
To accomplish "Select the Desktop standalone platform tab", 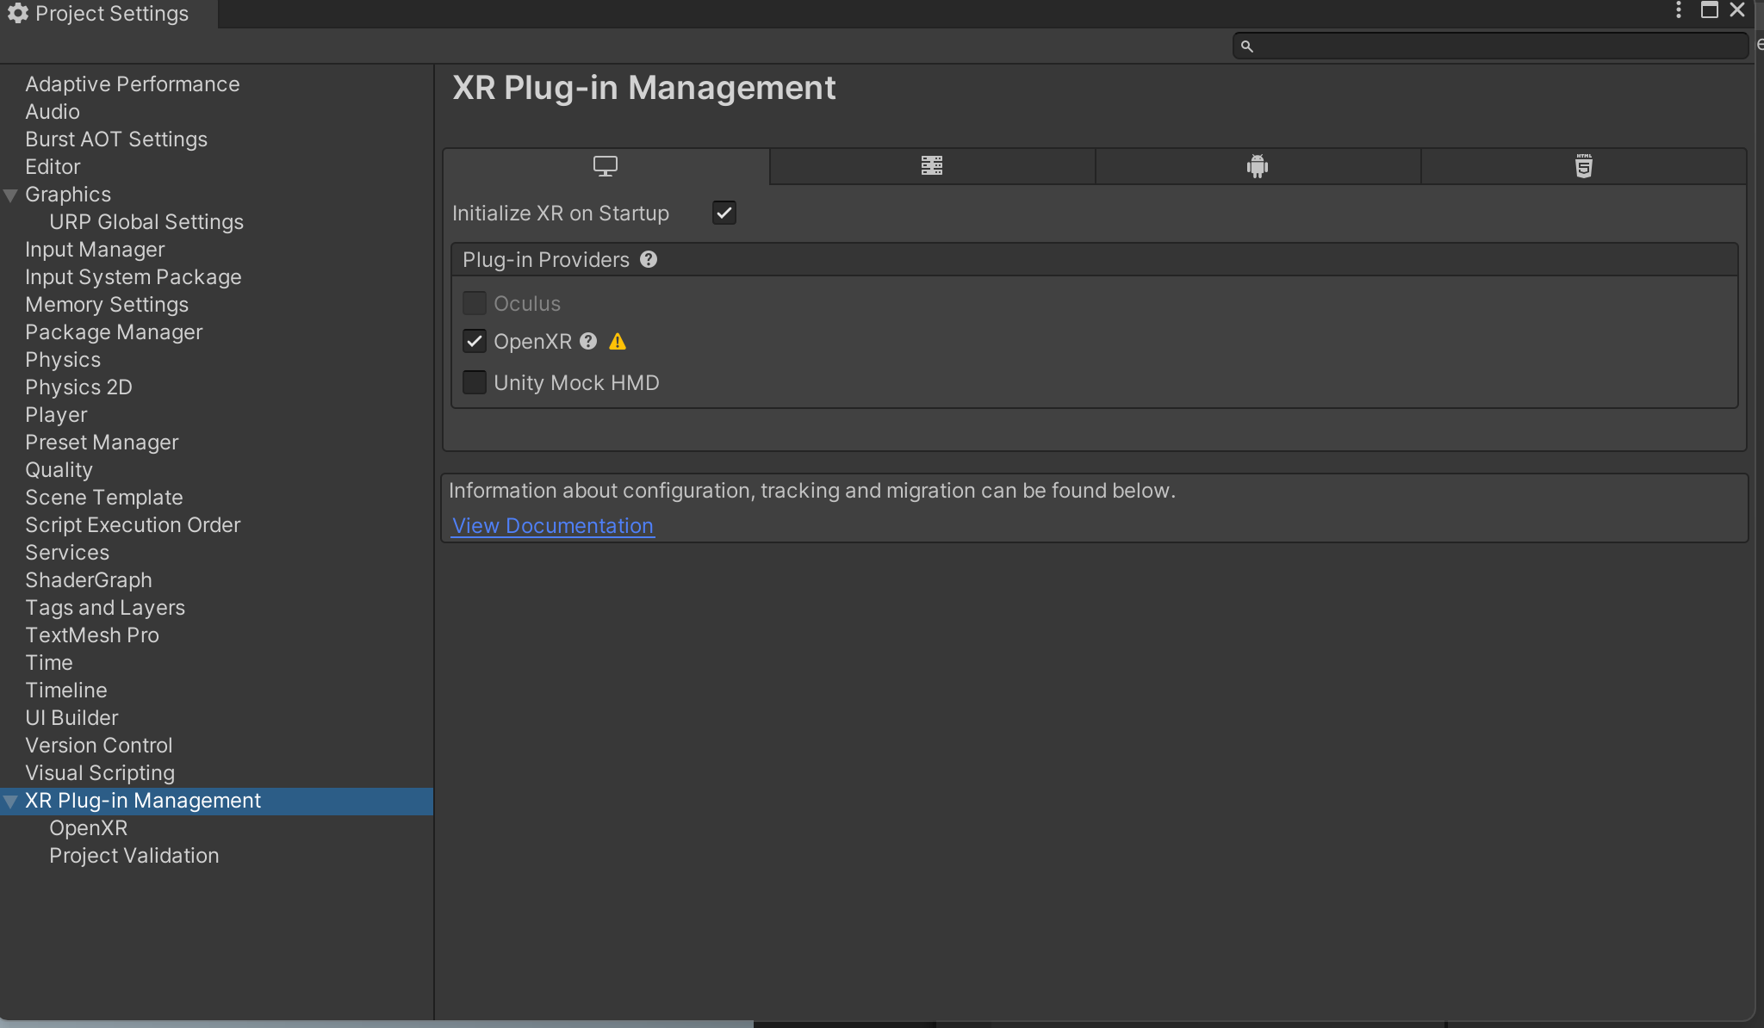I will pyautogui.click(x=606, y=166).
